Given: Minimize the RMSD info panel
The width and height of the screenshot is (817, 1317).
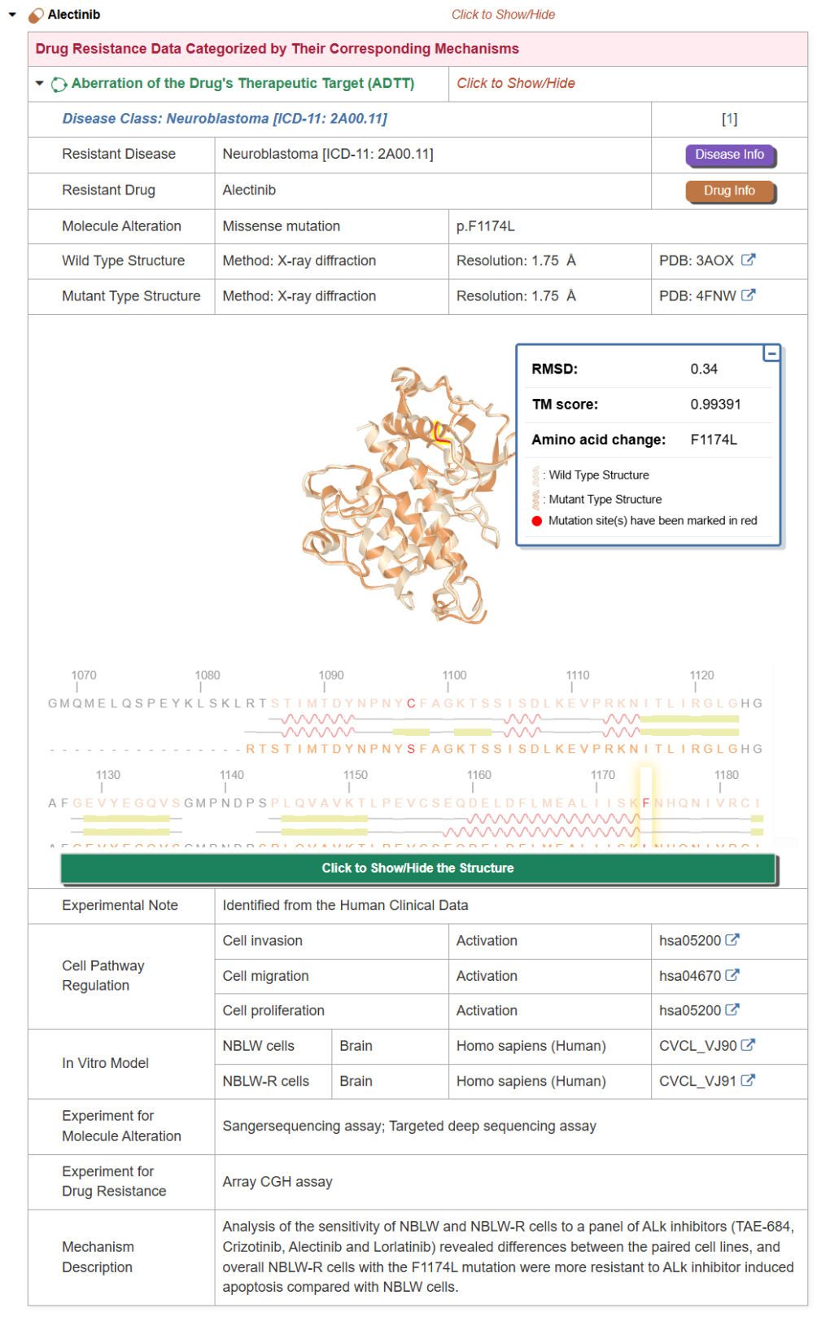Looking at the screenshot, I should pos(771,353).
